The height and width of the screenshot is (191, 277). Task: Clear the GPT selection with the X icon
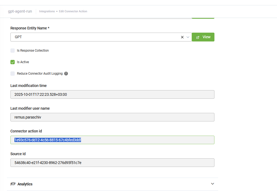[x=182, y=37]
